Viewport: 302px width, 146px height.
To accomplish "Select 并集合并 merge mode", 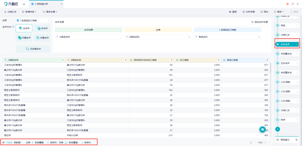I will 24,38.
